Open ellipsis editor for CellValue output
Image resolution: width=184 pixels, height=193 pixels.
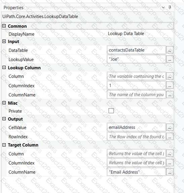[170, 127]
